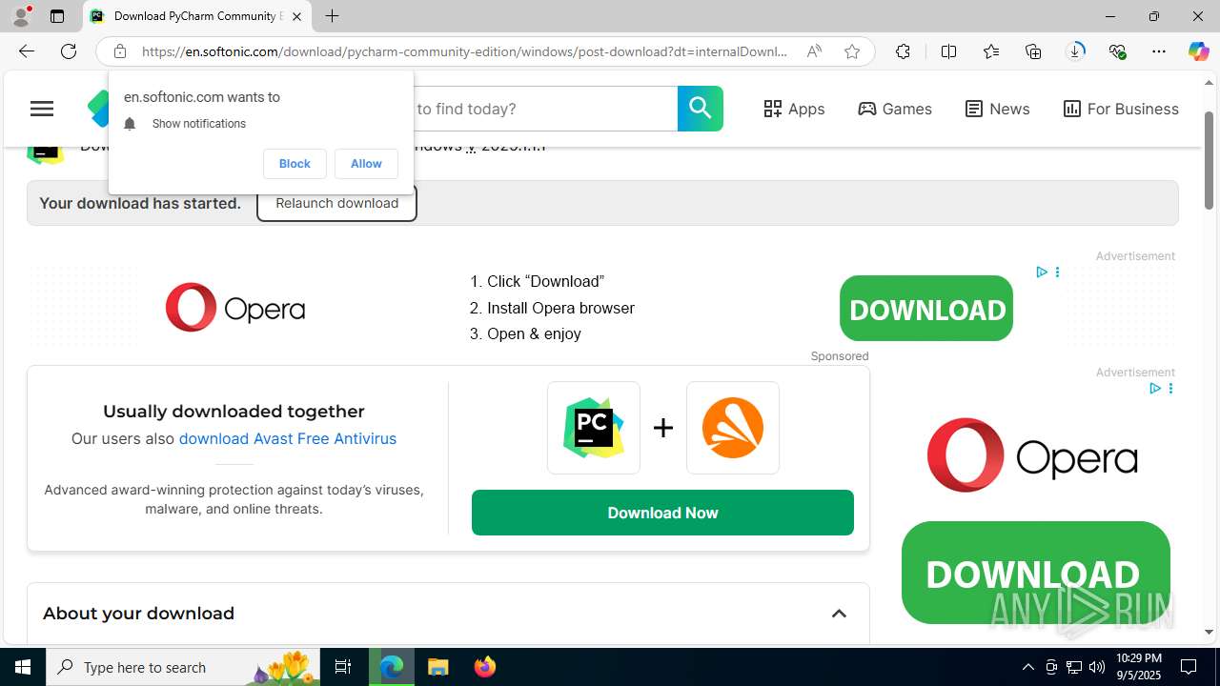This screenshot has height=686, width=1220.
Task: Open Favorites list icon
Action: [991, 51]
